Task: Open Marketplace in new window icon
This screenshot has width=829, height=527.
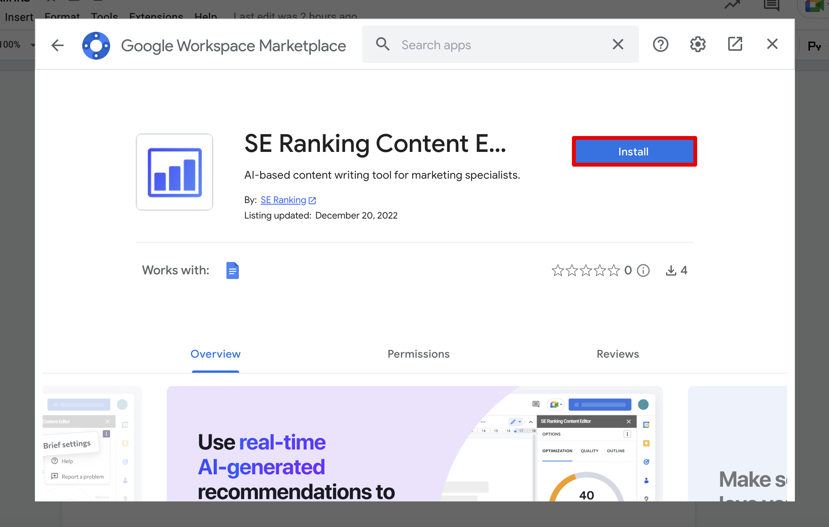Action: tap(735, 44)
